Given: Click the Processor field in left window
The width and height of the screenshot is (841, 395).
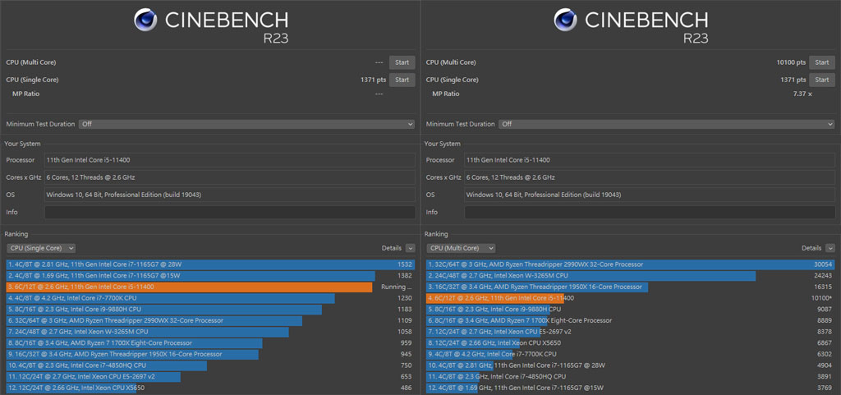Looking at the screenshot, I should tap(230, 159).
